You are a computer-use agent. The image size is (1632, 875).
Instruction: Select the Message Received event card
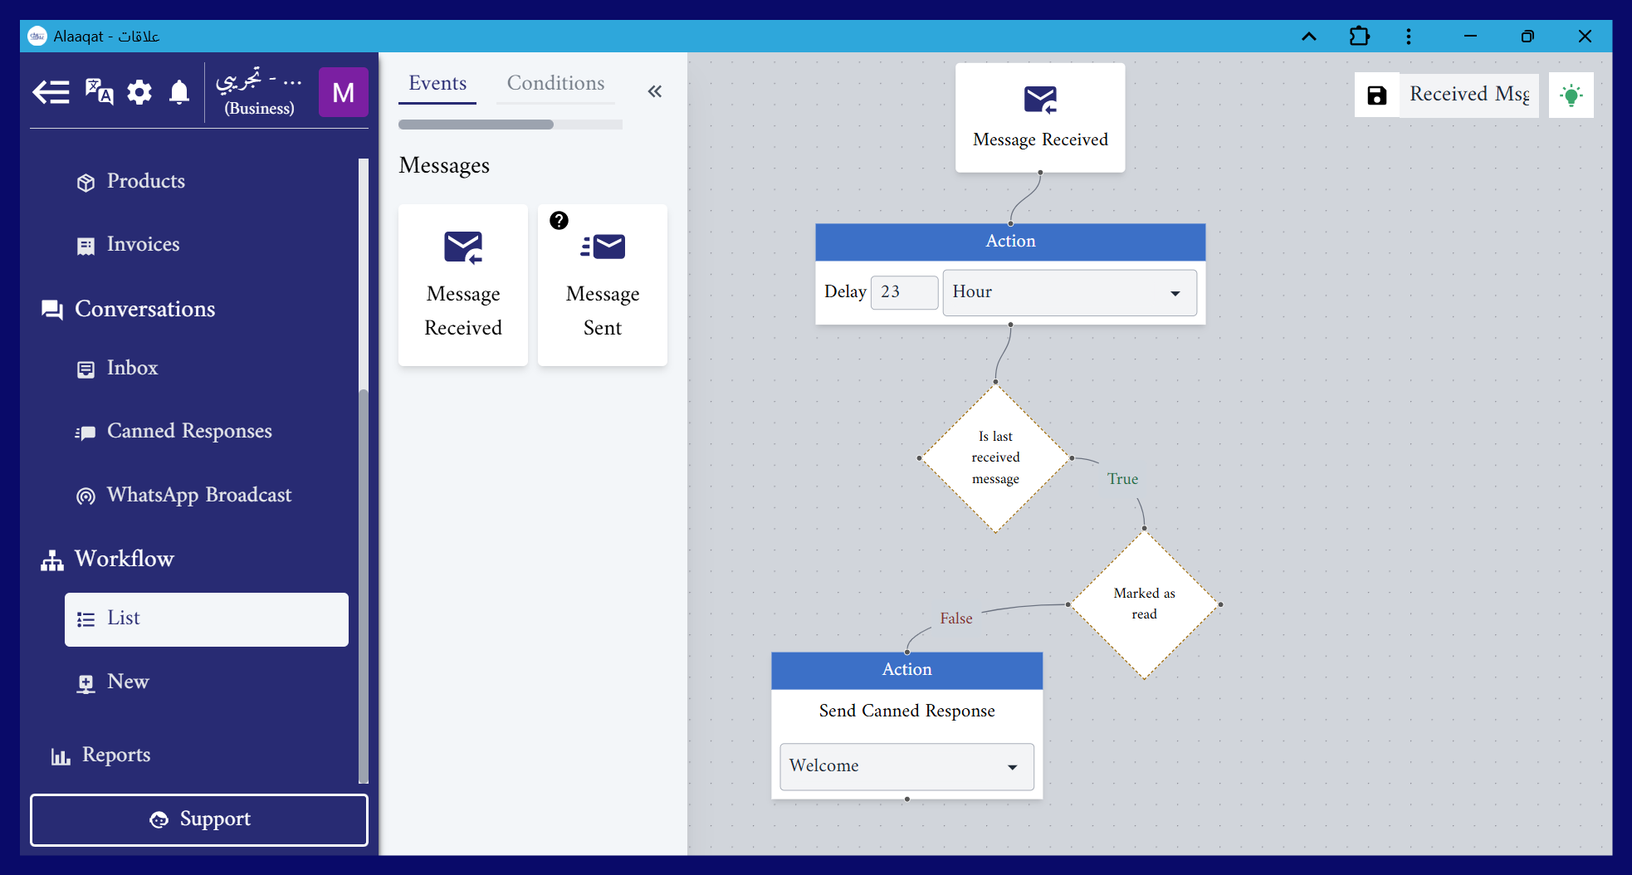coord(462,285)
